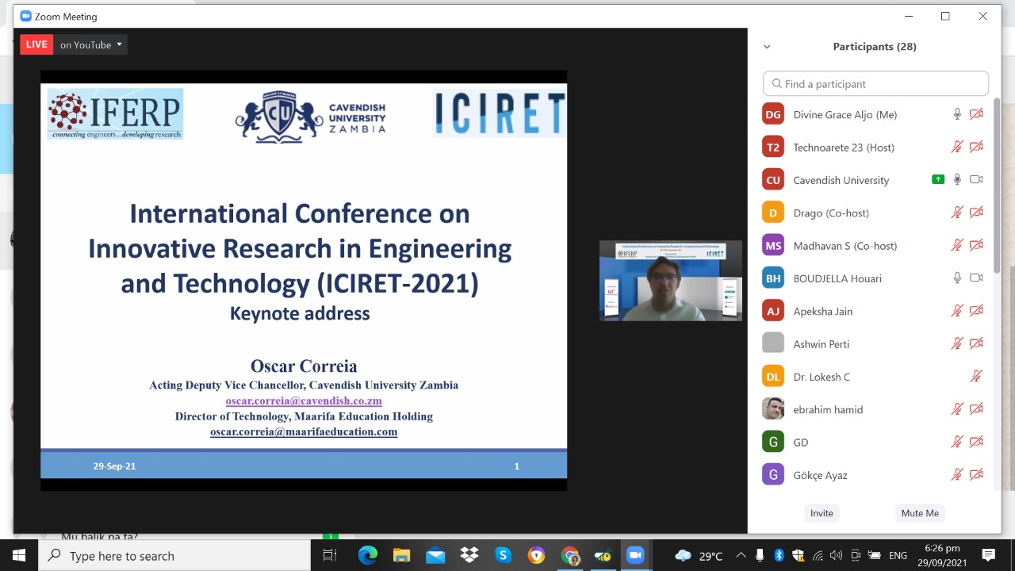Click video-off icon of GD
This screenshot has width=1015, height=571.
point(976,442)
